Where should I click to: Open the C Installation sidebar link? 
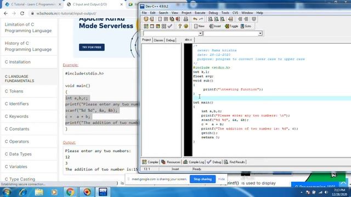[18, 62]
